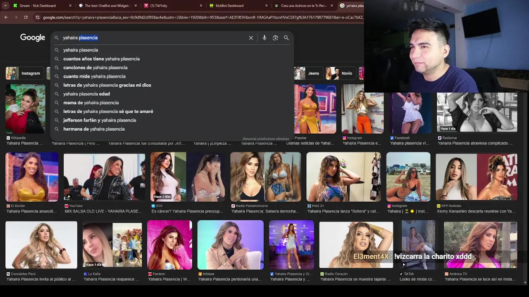The image size is (529, 297).
Task: Open the tab search dropdown arrow
Action: [5, 6]
